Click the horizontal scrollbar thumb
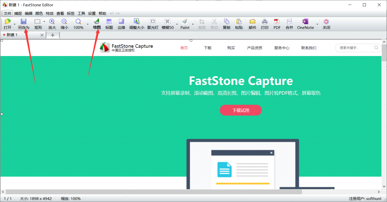Screen dimensions: 387x202 coord(153,192)
